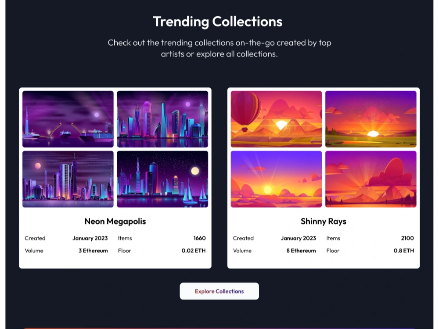Click Shinny Rays created date January 2023
Screen dimensions: 439x329
(x=299, y=238)
